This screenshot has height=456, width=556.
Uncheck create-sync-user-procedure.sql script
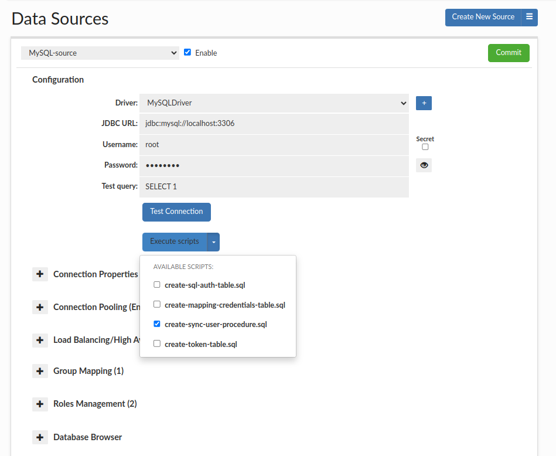pyautogui.click(x=156, y=324)
